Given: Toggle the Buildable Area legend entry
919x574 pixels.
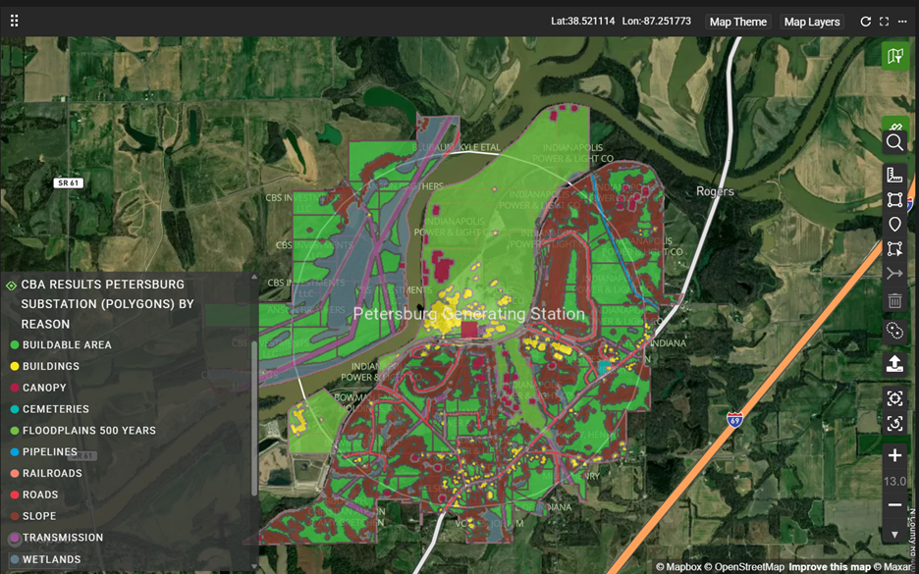Looking at the screenshot, I should pos(67,345).
